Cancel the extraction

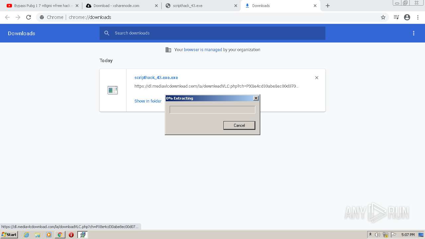(239, 125)
